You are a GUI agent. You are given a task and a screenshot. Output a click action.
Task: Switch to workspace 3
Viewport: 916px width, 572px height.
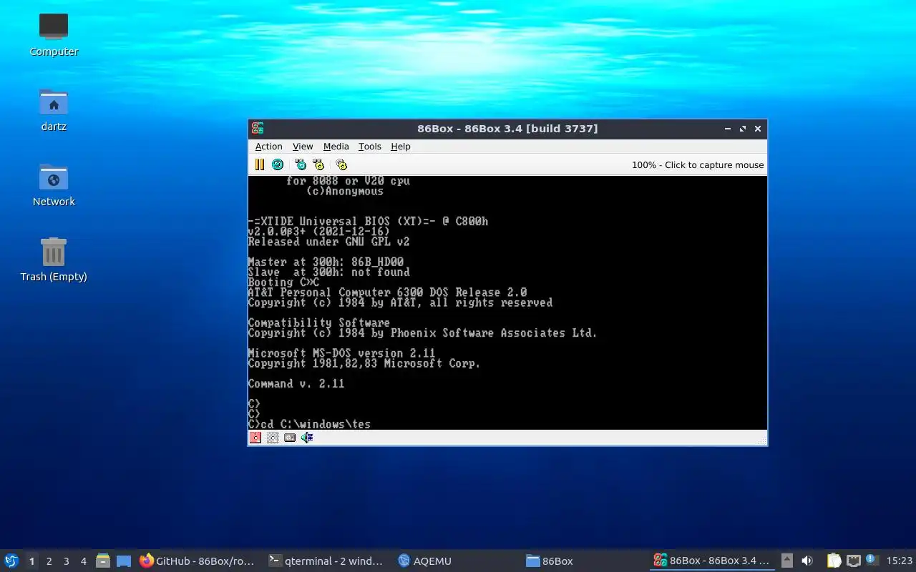66,561
